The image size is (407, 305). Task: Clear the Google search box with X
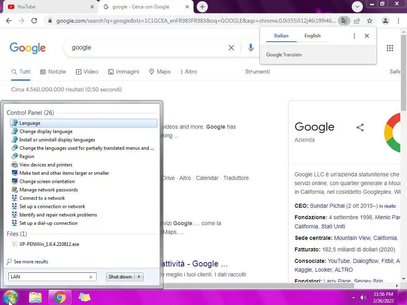coord(231,48)
